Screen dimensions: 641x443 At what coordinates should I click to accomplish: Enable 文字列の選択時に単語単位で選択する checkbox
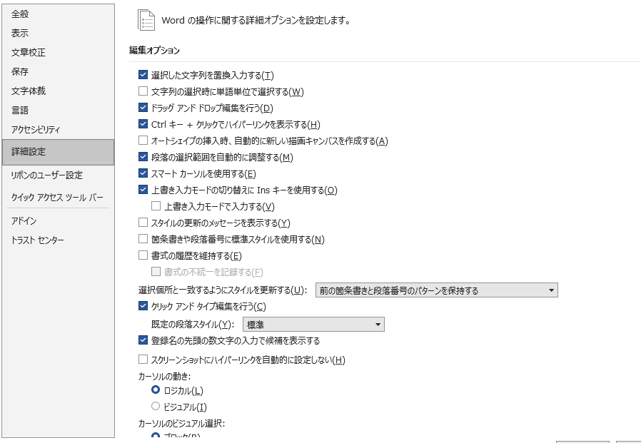(143, 91)
